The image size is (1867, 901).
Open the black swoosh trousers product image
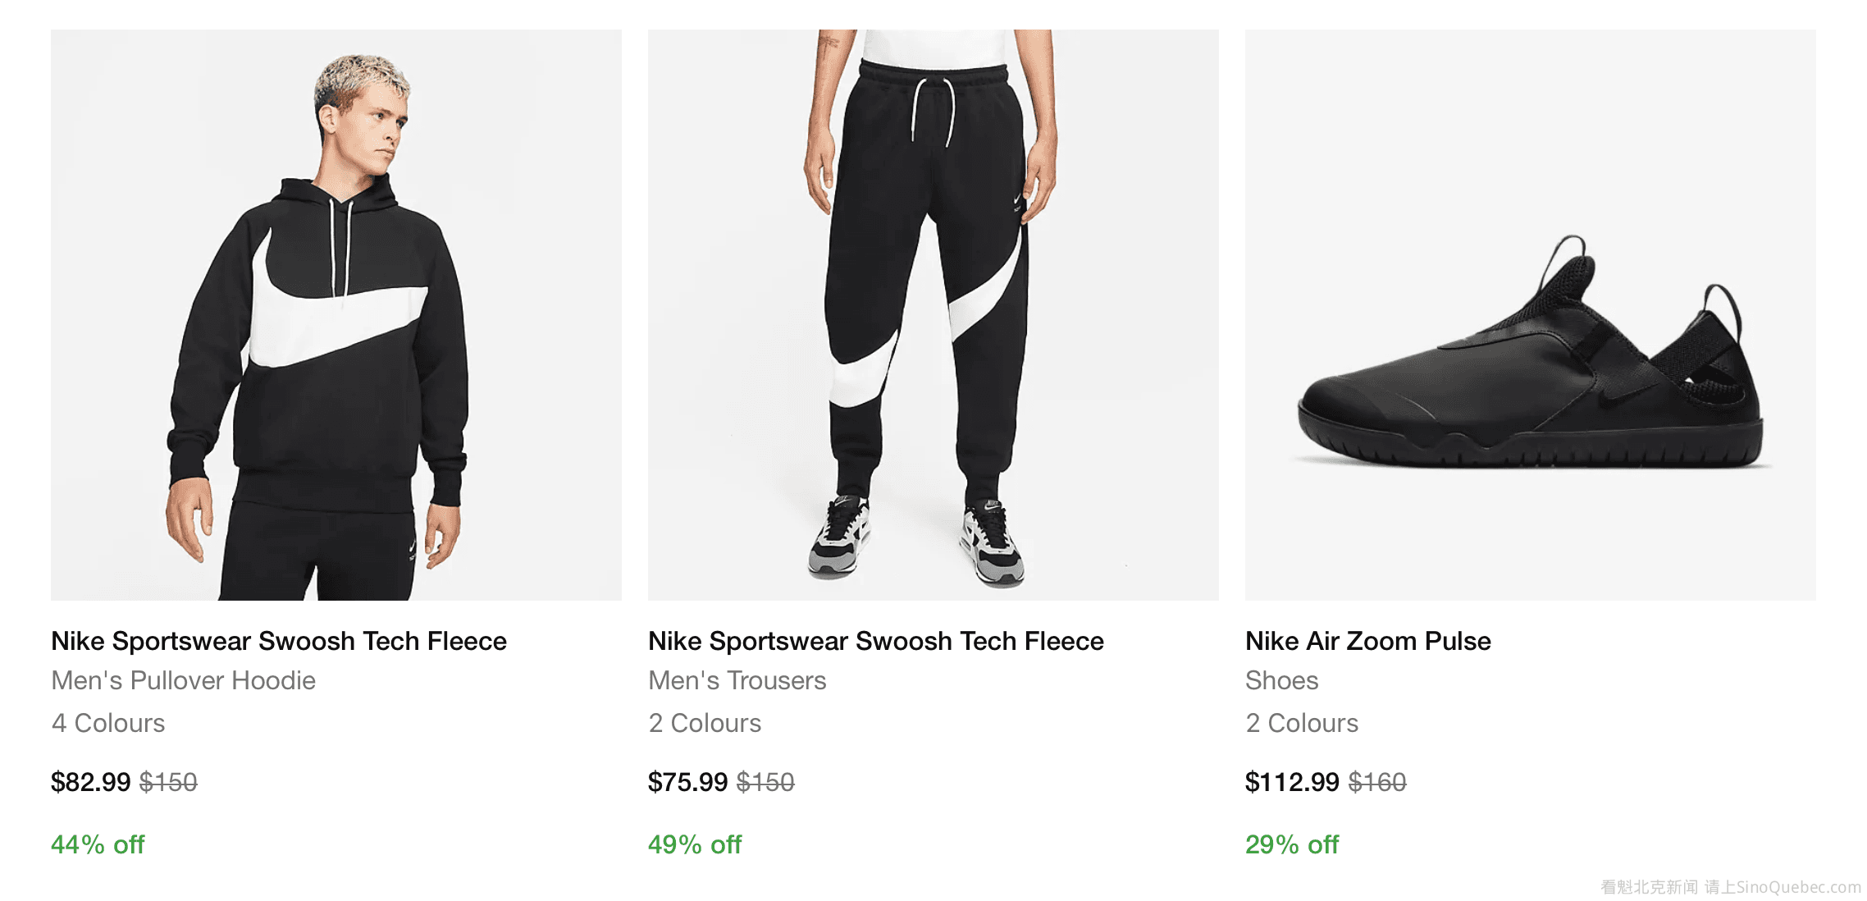(x=933, y=315)
